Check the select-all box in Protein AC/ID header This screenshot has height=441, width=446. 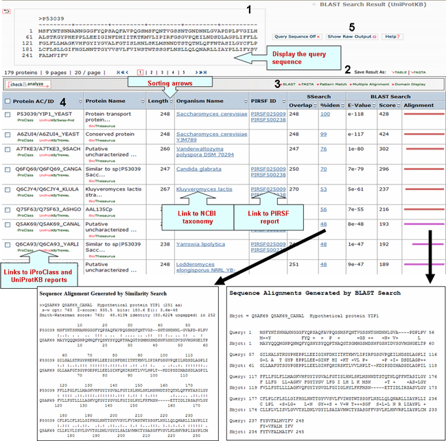[x=7, y=101]
